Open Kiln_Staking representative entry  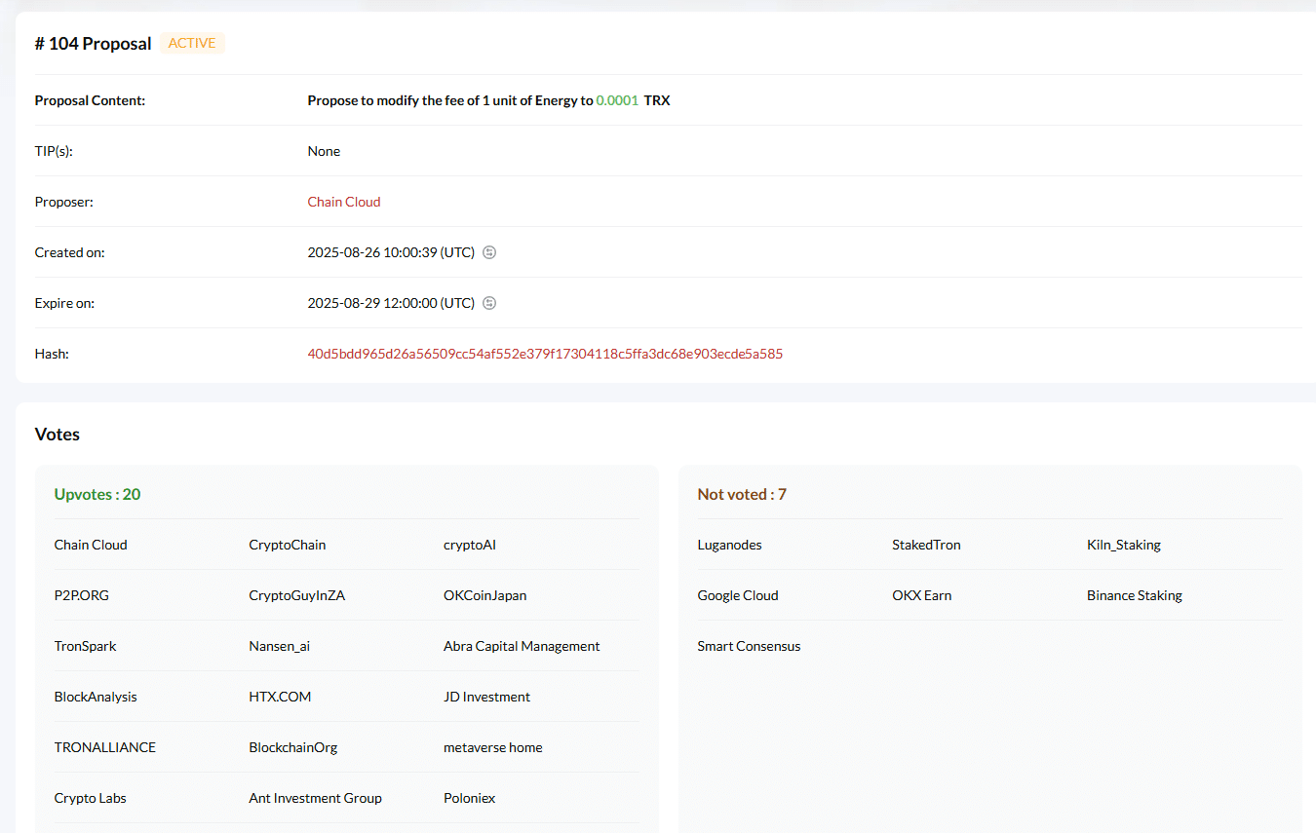pos(1123,545)
